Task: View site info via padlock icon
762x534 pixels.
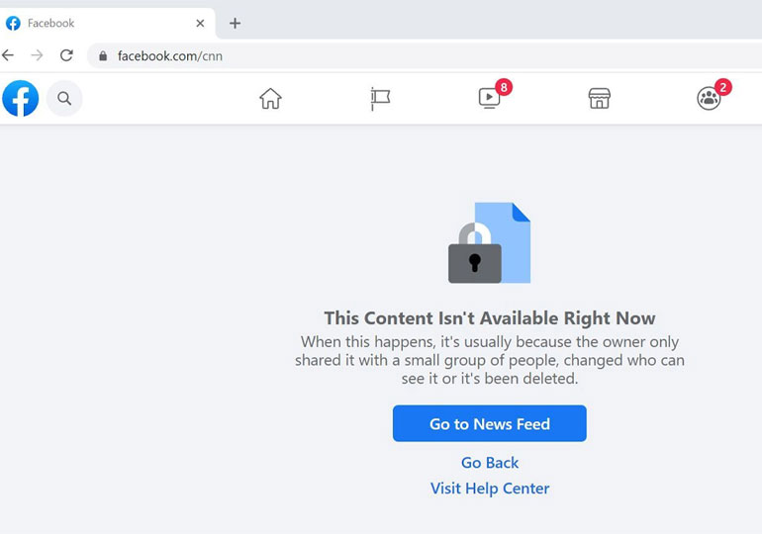Action: 102,56
